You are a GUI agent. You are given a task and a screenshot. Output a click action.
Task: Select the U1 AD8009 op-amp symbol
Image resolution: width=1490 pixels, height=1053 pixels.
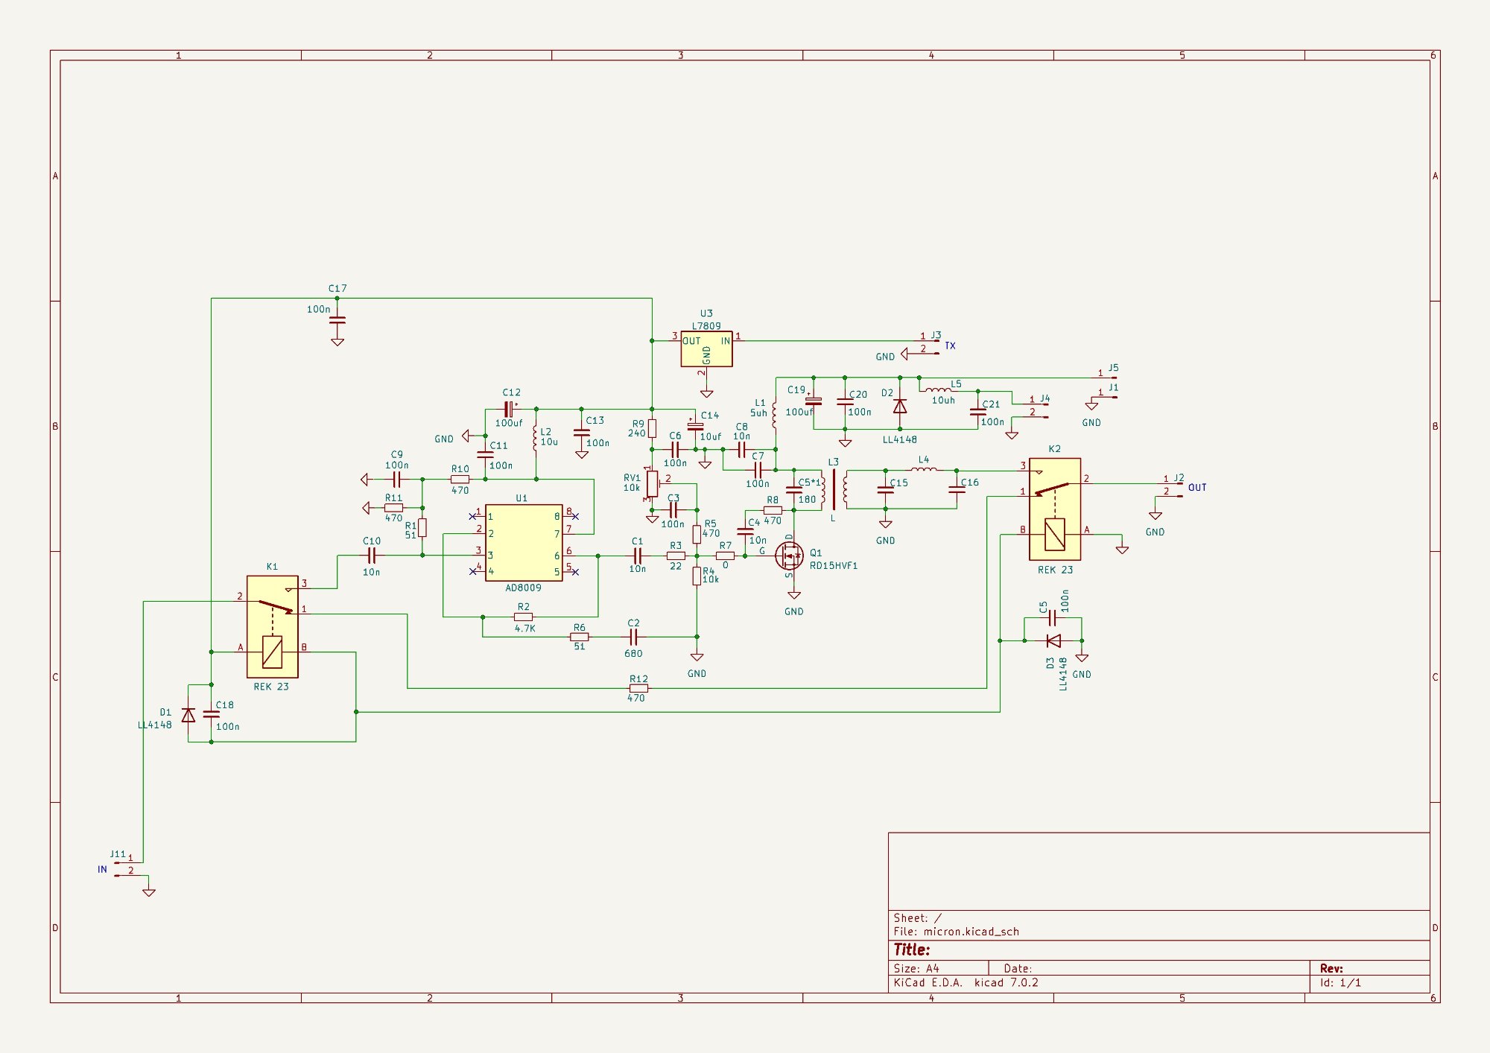coord(524,543)
